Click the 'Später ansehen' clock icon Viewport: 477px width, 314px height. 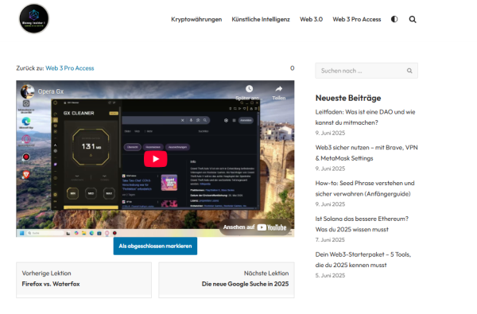pos(249,89)
